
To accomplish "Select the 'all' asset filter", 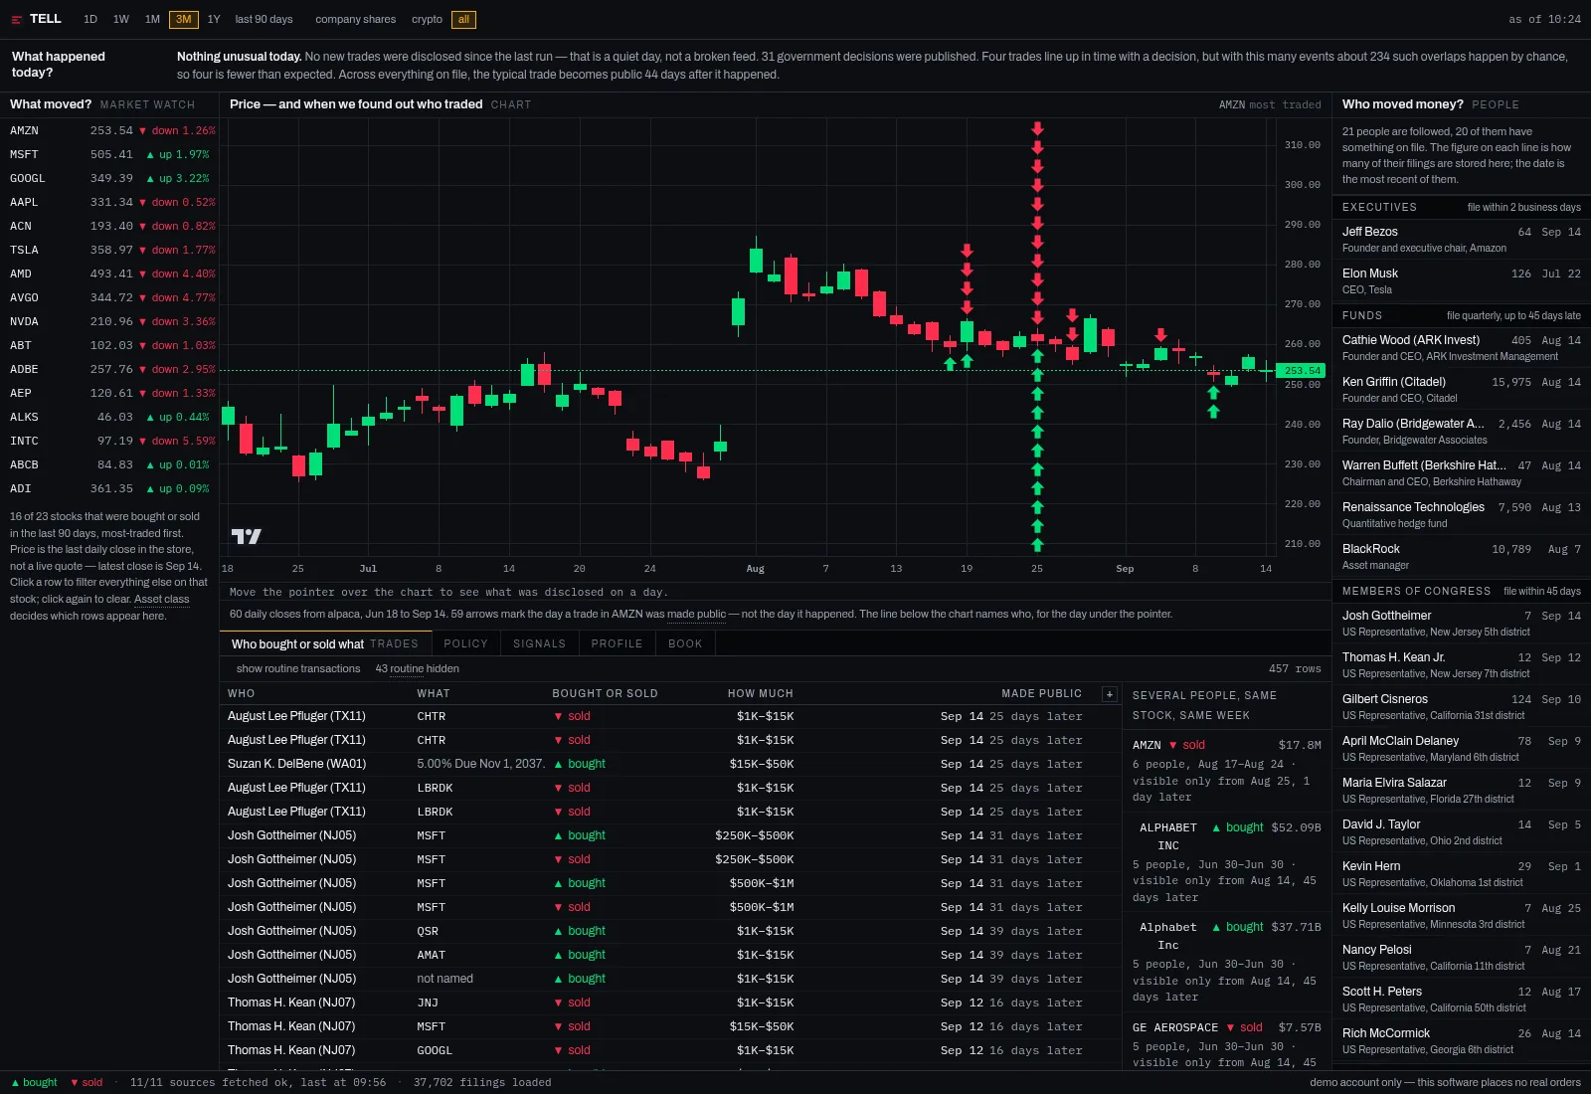I will coord(463,19).
